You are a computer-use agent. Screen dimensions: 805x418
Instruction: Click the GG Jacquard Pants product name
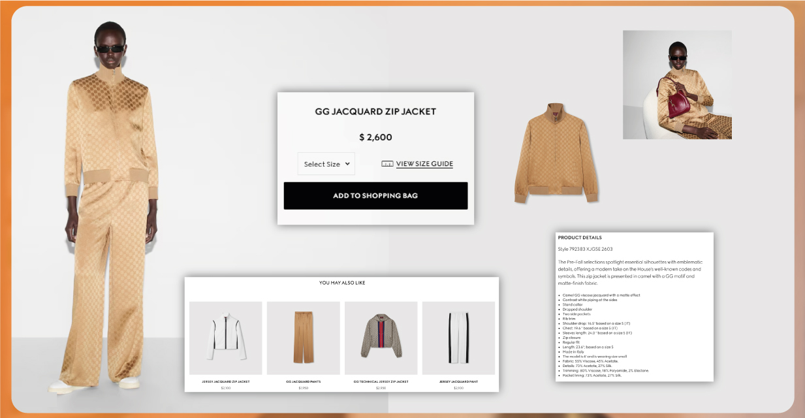click(304, 381)
